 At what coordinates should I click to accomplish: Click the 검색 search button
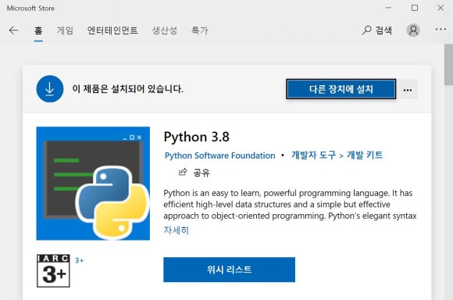click(377, 30)
